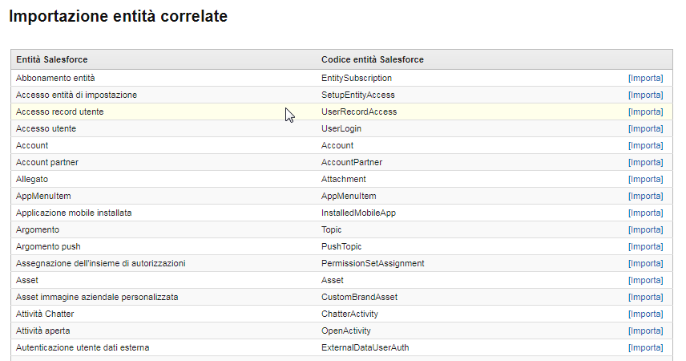Image resolution: width=686 pixels, height=361 pixels.
Task: Click the 'Accesso utente' entity name
Action: pos(46,129)
